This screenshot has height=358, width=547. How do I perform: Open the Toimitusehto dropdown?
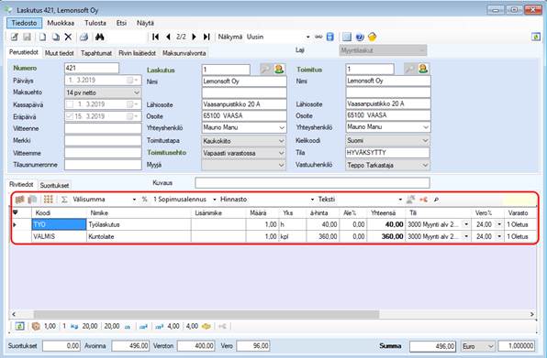(282, 153)
